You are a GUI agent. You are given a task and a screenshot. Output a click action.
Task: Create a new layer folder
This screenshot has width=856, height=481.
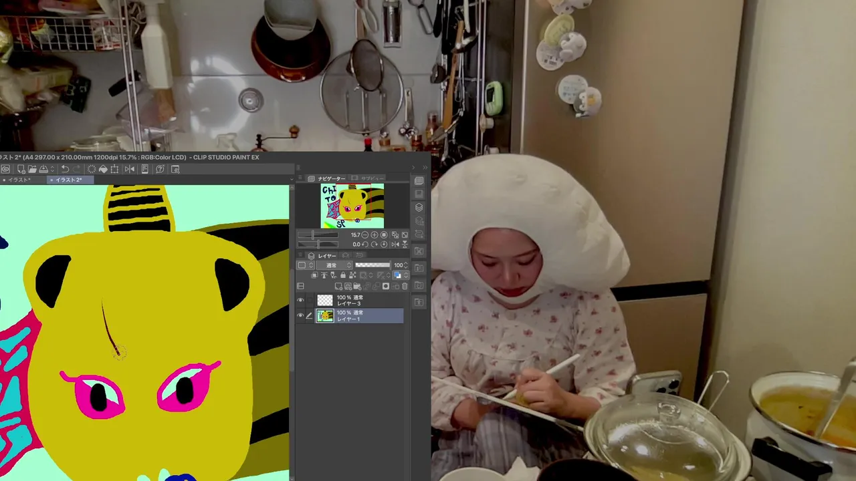click(357, 287)
